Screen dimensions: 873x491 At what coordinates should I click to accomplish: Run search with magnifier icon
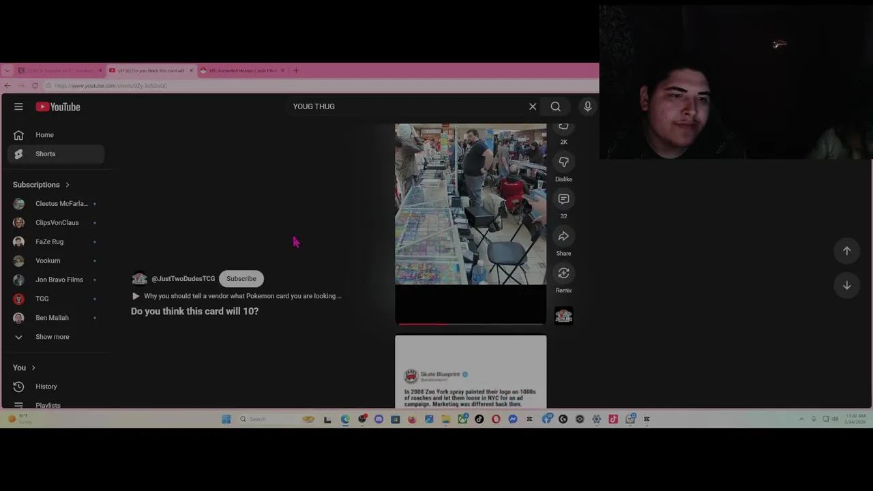[x=556, y=106]
